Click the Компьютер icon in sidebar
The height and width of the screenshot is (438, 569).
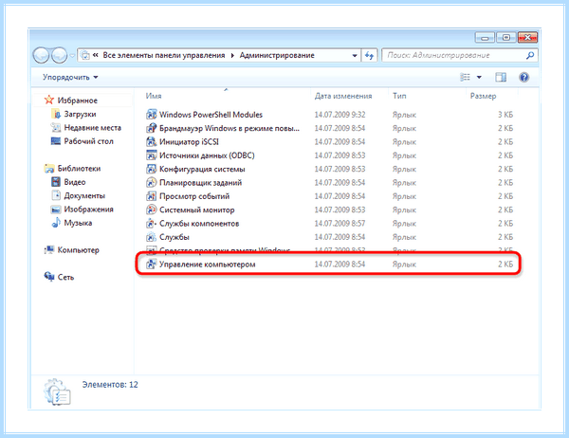(x=49, y=250)
